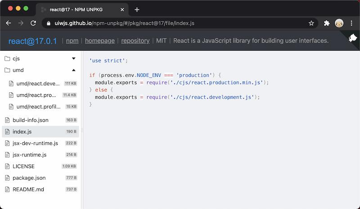The image size is (360, 209).
Task: Click the file icon beside umd/react.deve...
Action: click(x=11, y=83)
